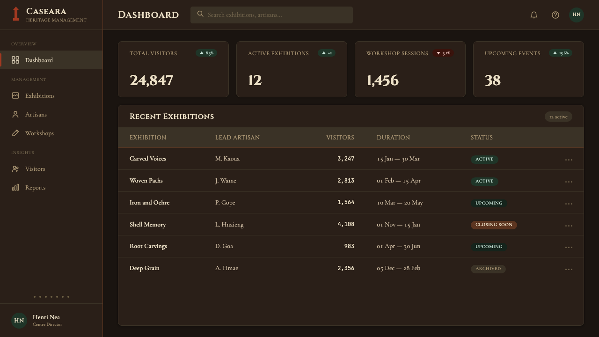This screenshot has width=599, height=337.
Task: Click the visitor count 983
Action: coord(349,246)
